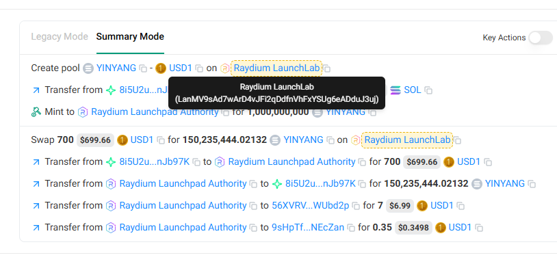Click transfer arrow icon in SOL transfer row
The height and width of the screenshot is (264, 557).
coord(36,90)
